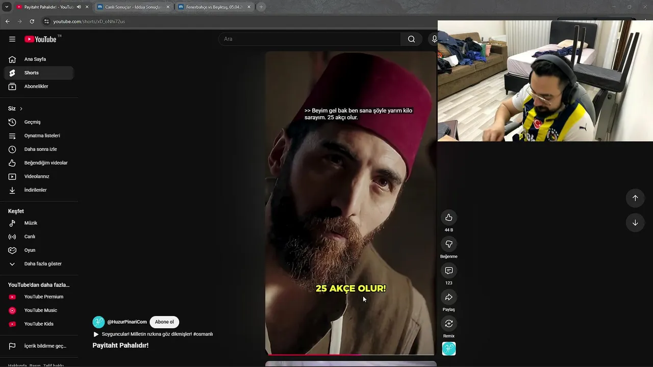Open the tab search dropdown

[x=7, y=7]
